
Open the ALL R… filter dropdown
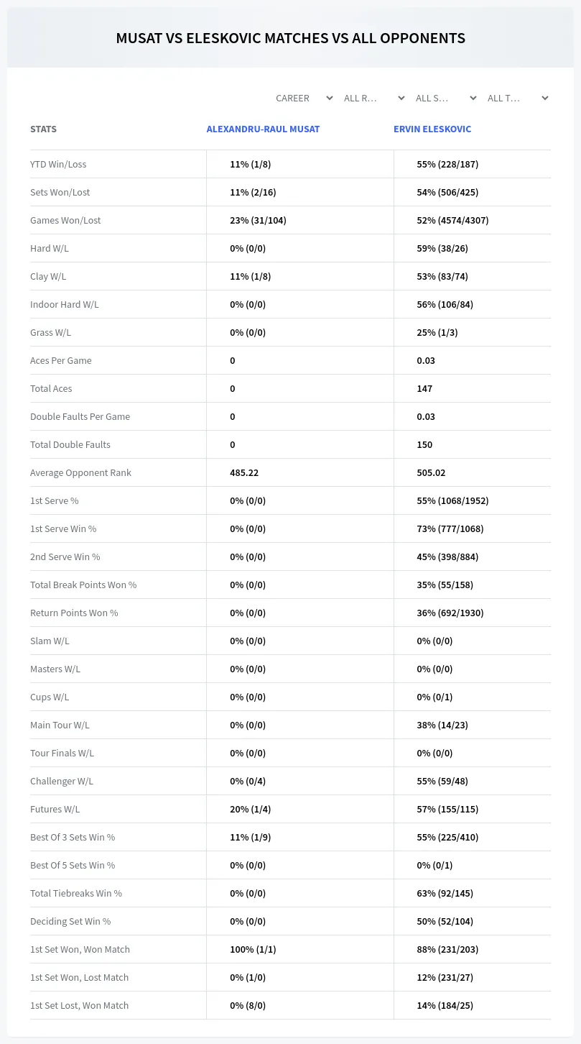(x=373, y=98)
